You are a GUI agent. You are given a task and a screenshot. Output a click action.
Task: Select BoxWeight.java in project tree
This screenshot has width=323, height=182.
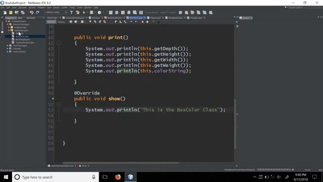(23, 39)
